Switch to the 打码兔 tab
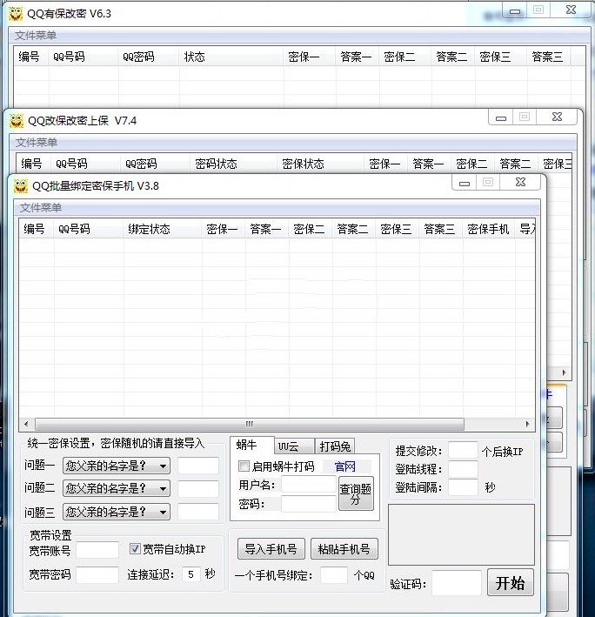Image resolution: width=595 pixels, height=617 pixels. [335, 446]
